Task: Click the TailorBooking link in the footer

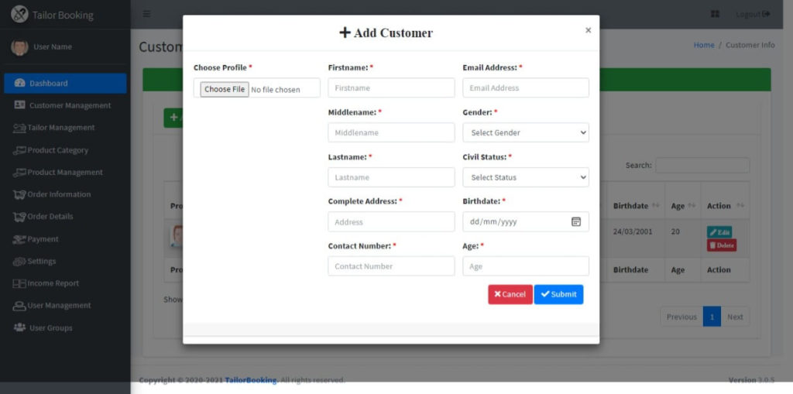Action: [251, 380]
